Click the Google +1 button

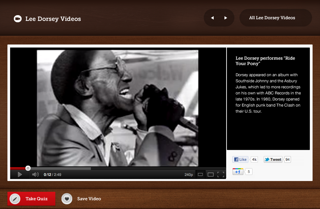238,172
